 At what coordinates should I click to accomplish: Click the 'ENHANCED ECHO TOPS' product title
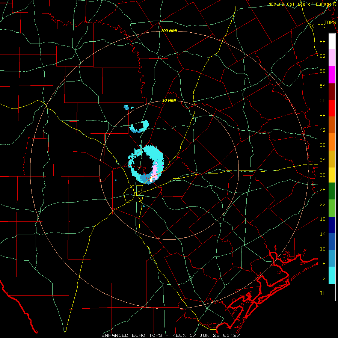132,335
